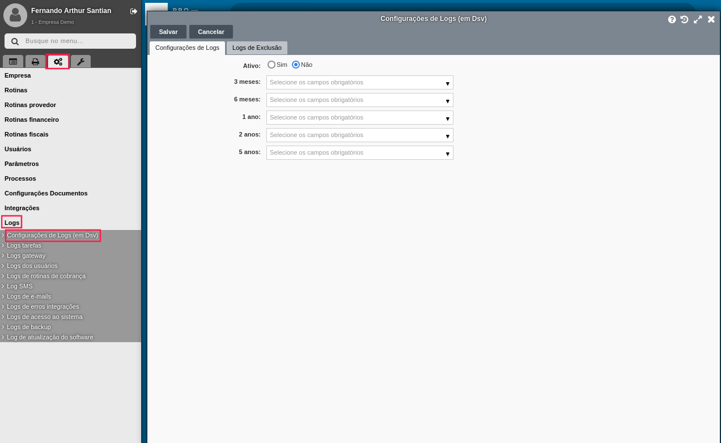This screenshot has height=443, width=721.
Task: Open Logs dos usuários item
Action: pyautogui.click(x=32, y=266)
